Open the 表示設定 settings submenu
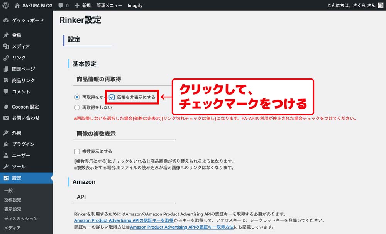 point(13,209)
